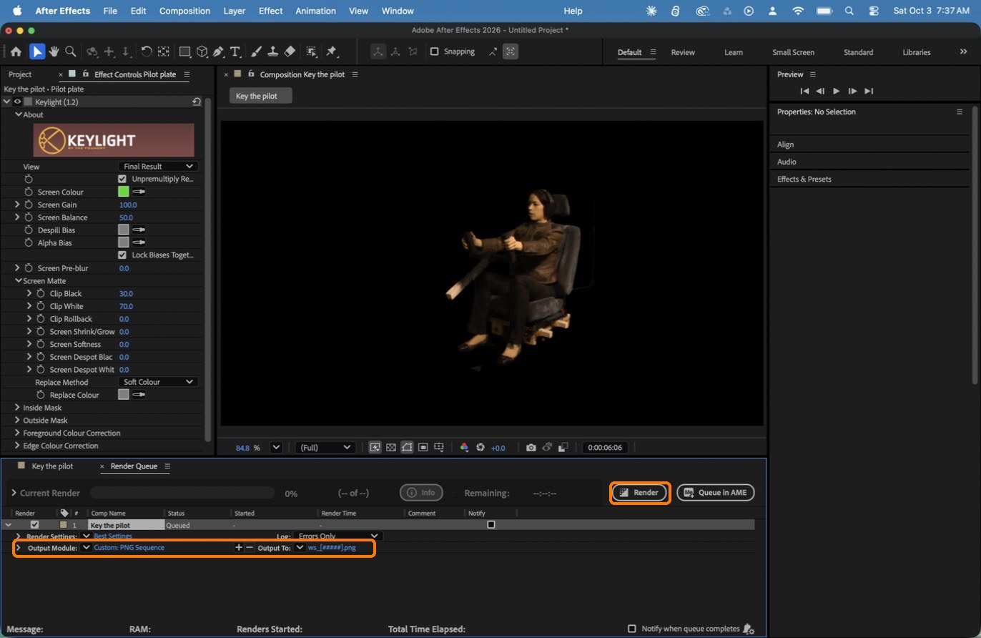The height and width of the screenshot is (638, 981).
Task: Open the Composition menu
Action: pyautogui.click(x=184, y=11)
